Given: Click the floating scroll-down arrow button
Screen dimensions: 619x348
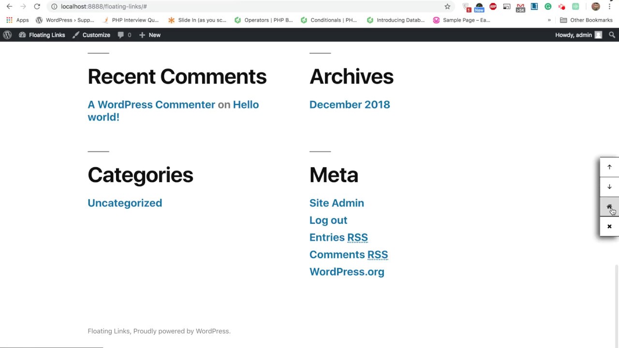Looking at the screenshot, I should click(609, 187).
